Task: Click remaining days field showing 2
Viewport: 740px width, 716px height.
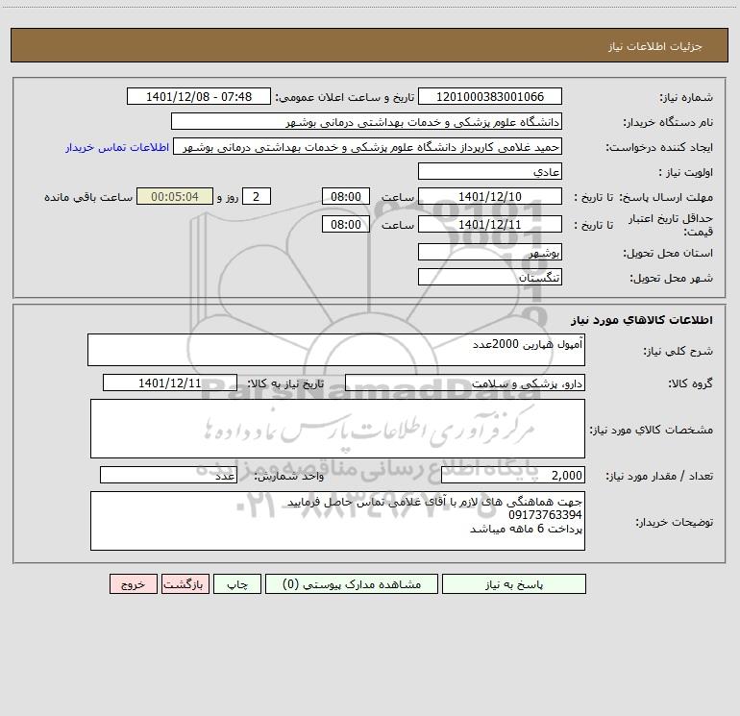Action: click(x=257, y=196)
